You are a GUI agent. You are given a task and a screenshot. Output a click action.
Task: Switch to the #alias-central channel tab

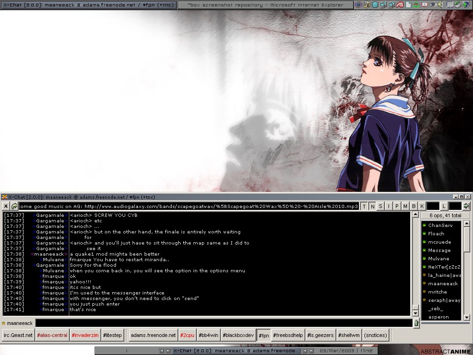[x=52, y=335]
